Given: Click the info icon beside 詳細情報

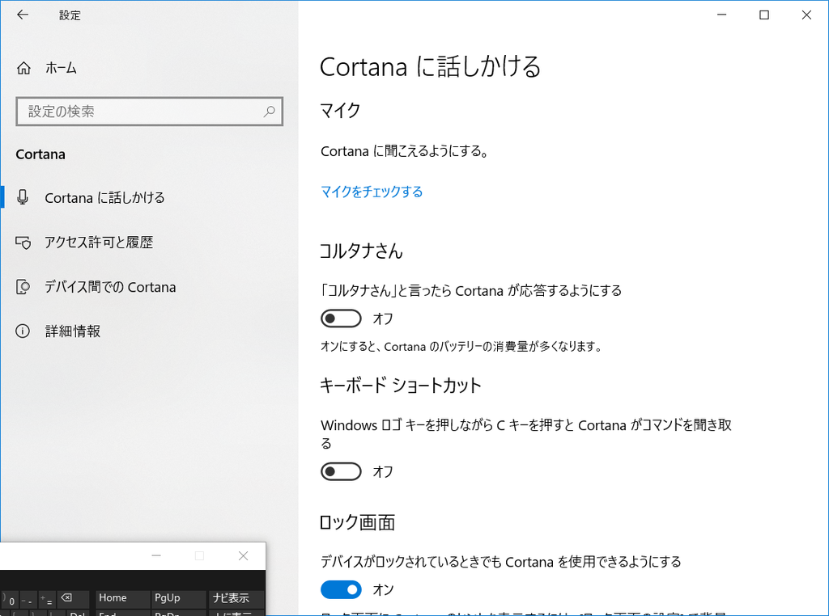Looking at the screenshot, I should coord(23,331).
